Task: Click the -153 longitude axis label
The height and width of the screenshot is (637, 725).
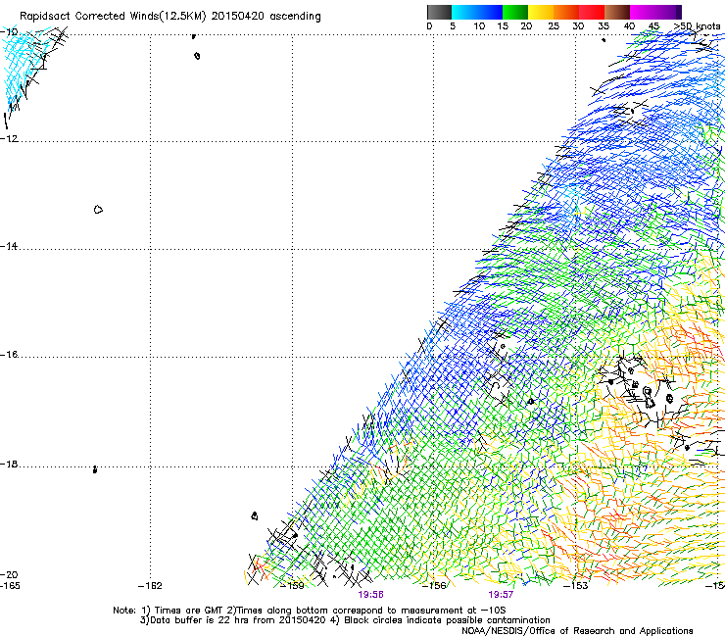Action: 576,586
